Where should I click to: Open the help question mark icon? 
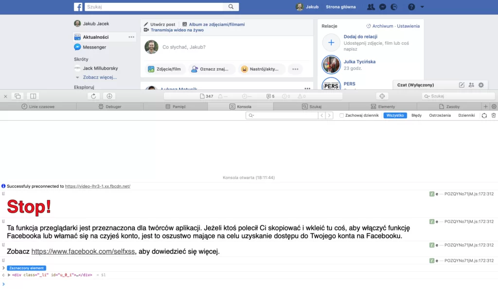(411, 7)
